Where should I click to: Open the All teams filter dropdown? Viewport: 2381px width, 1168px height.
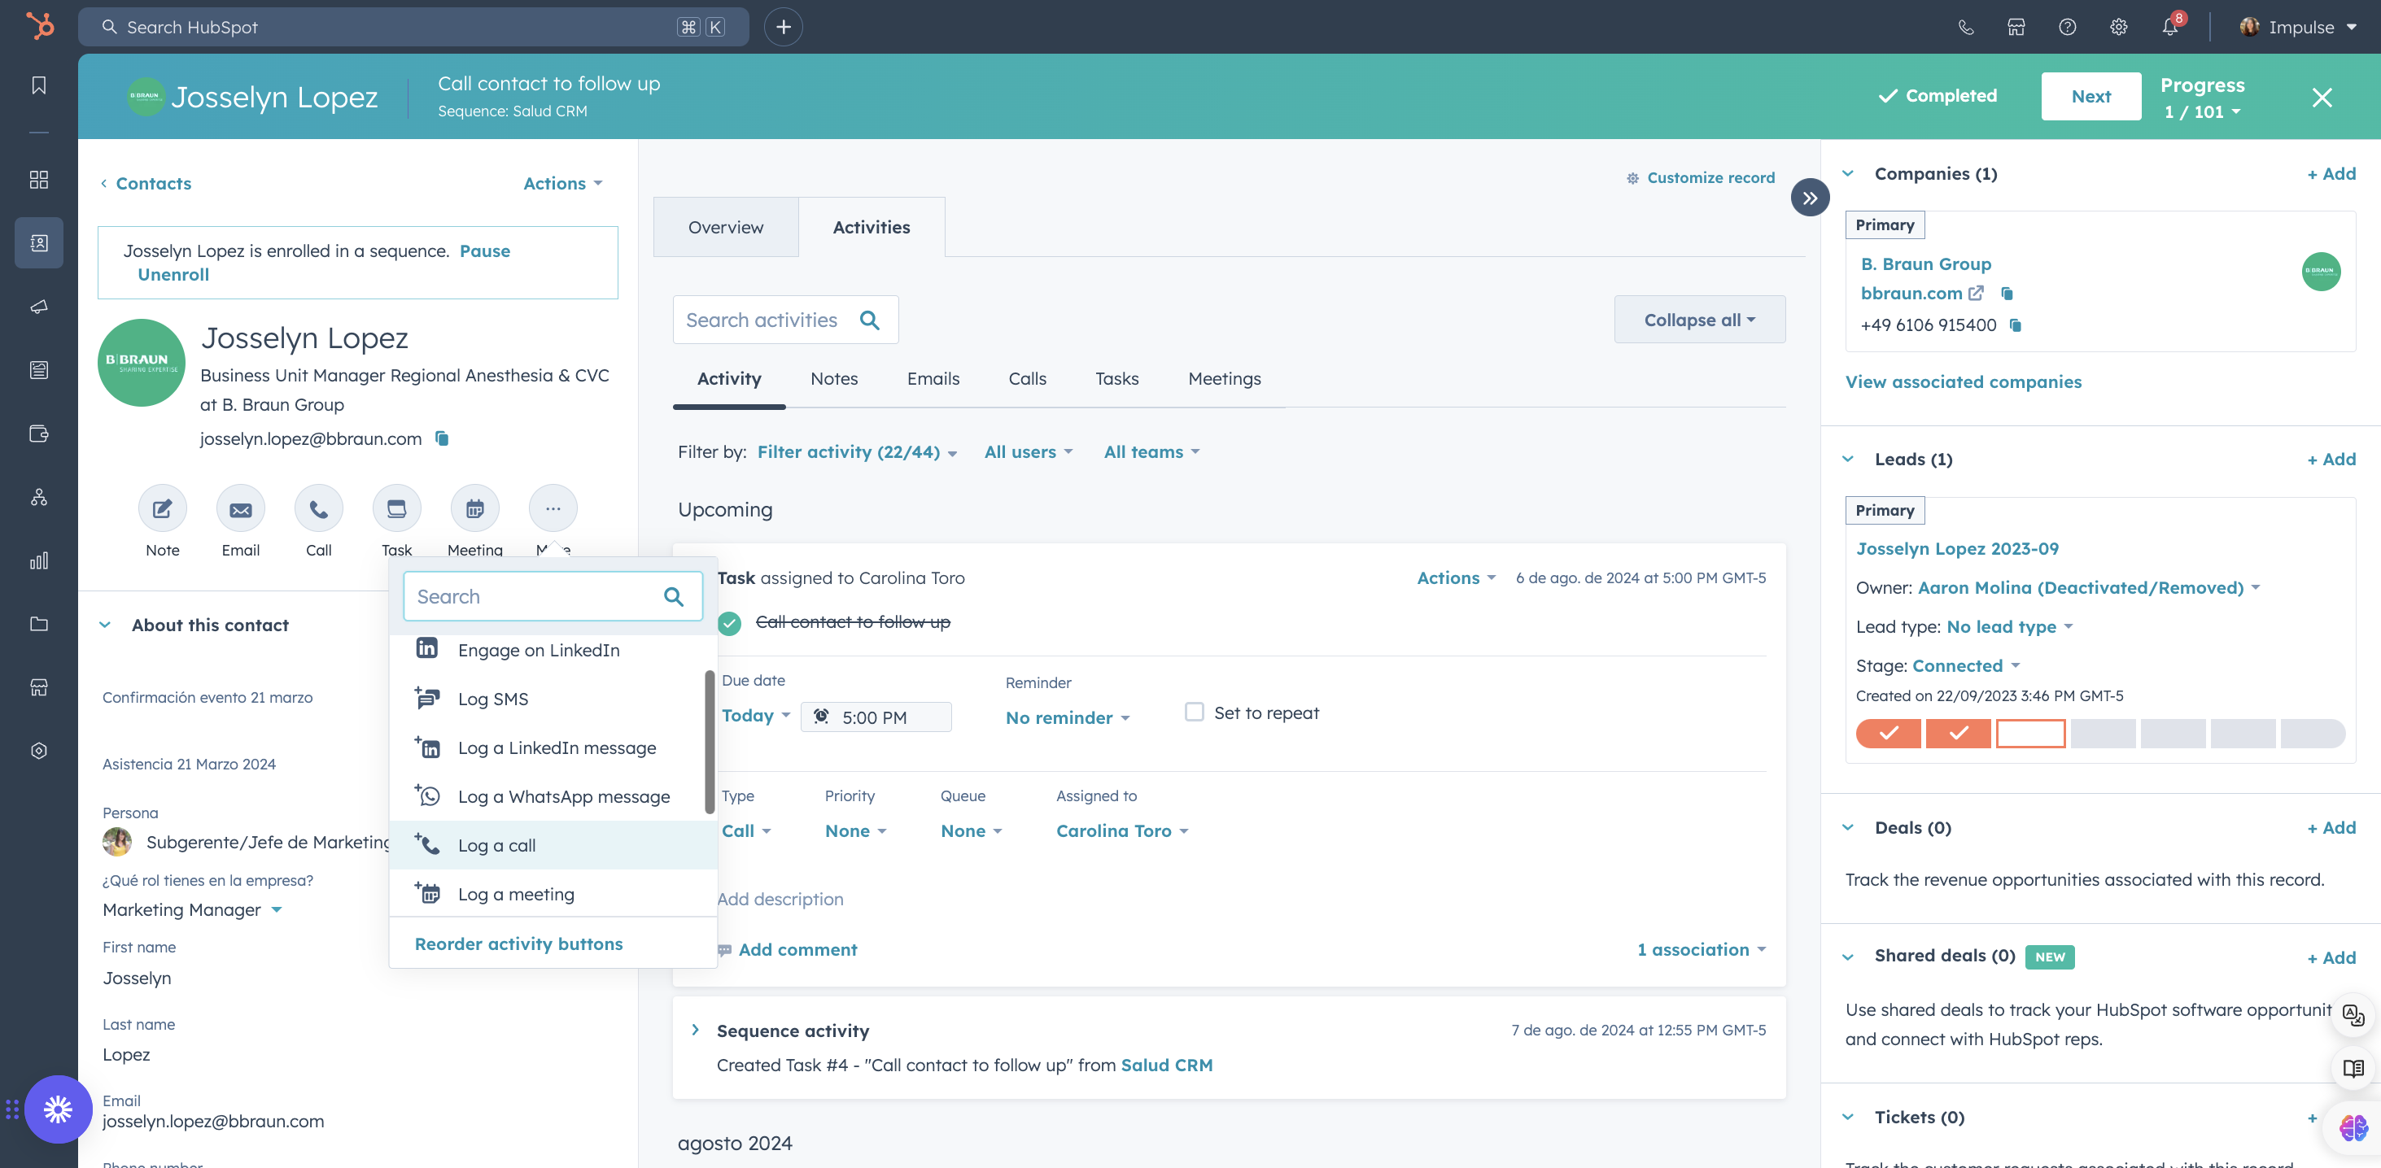point(1151,452)
